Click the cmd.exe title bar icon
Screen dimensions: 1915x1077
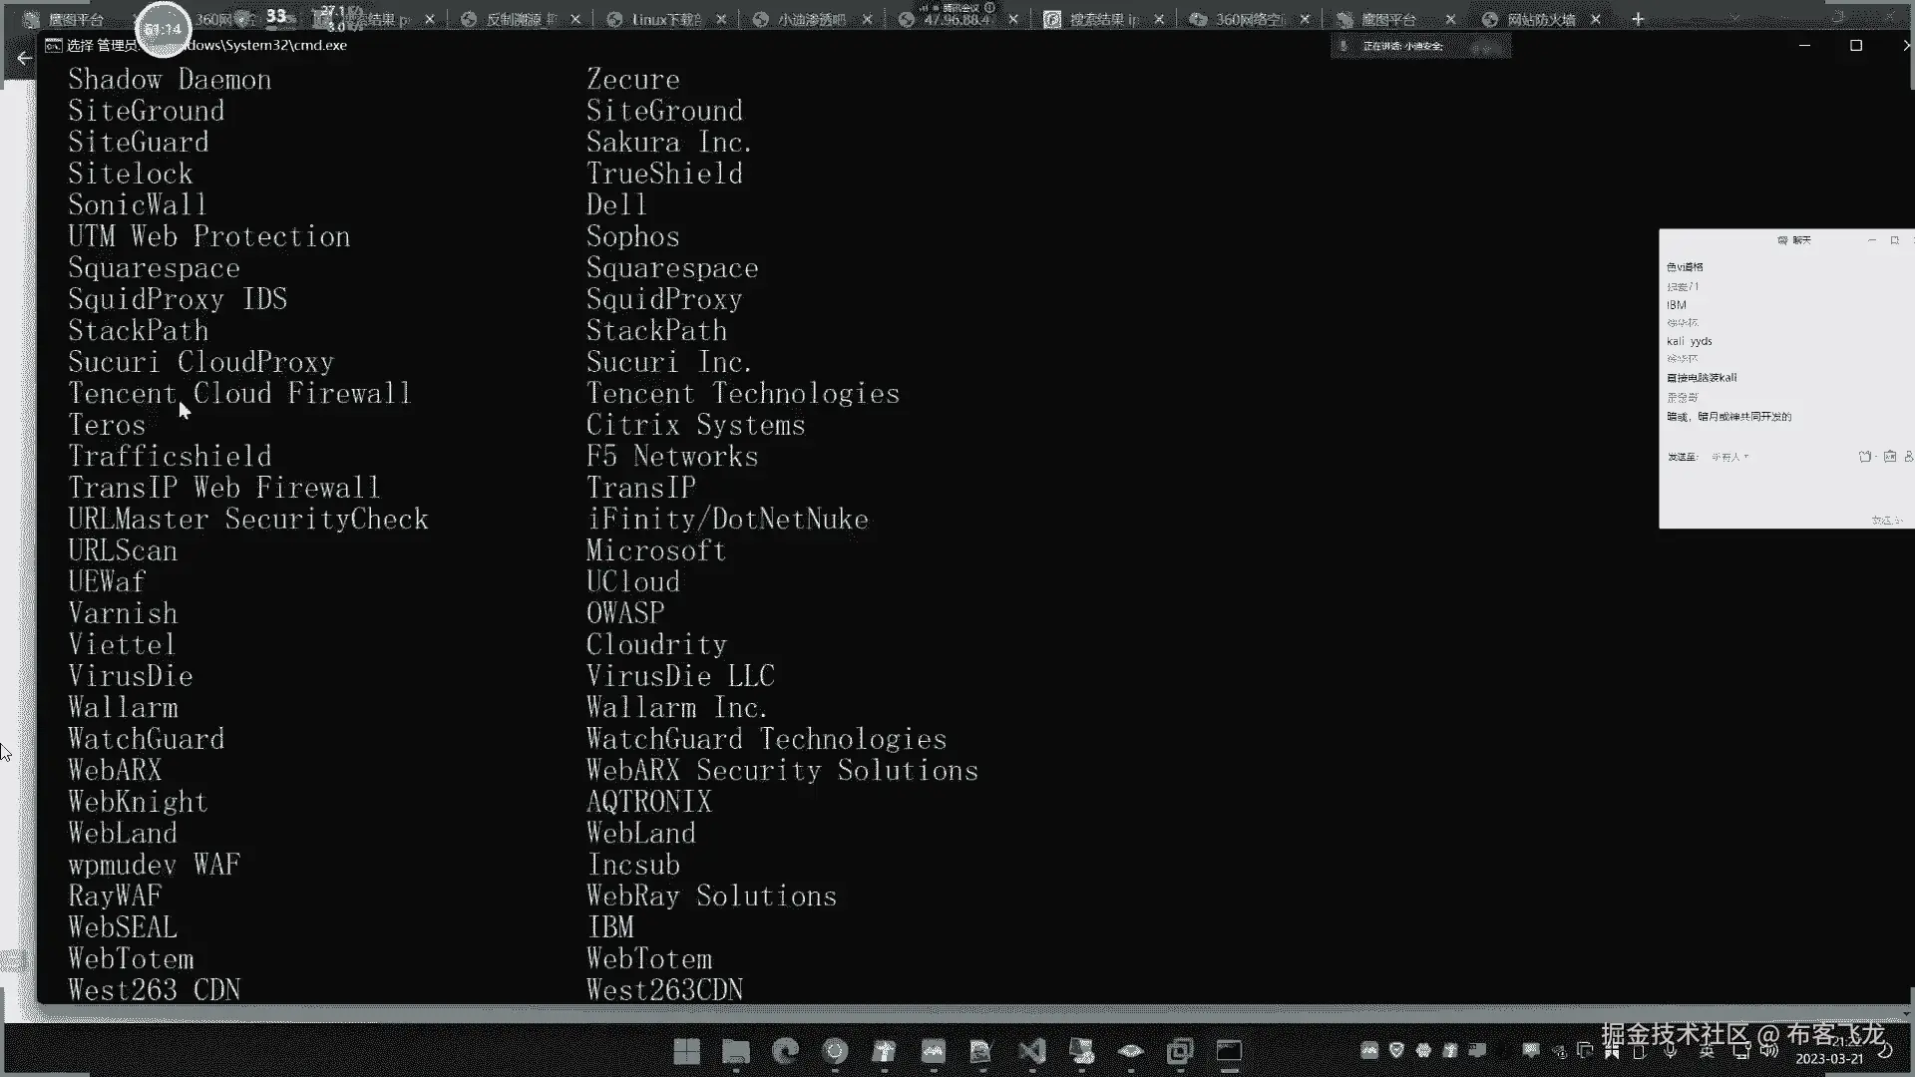pyautogui.click(x=54, y=45)
